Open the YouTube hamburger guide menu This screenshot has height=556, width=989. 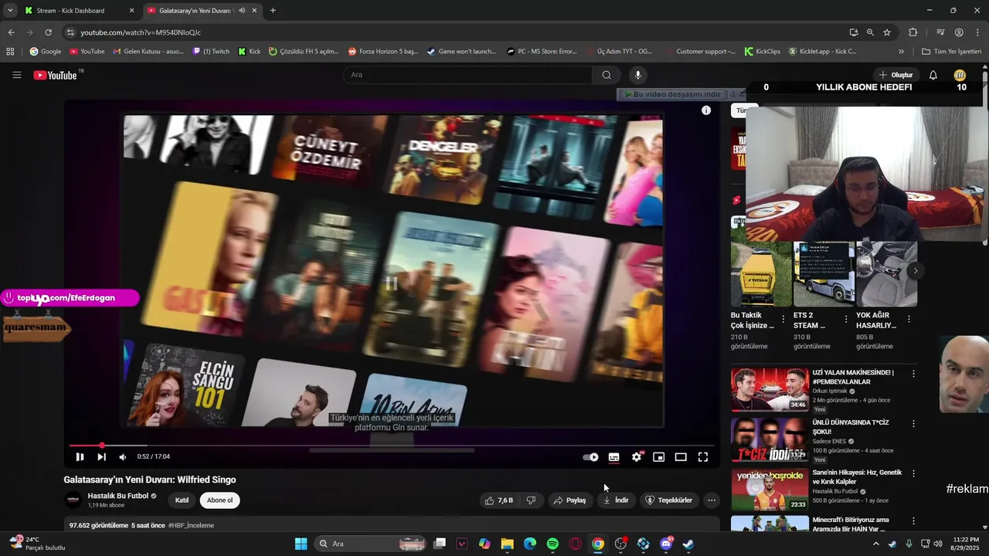click(16, 75)
